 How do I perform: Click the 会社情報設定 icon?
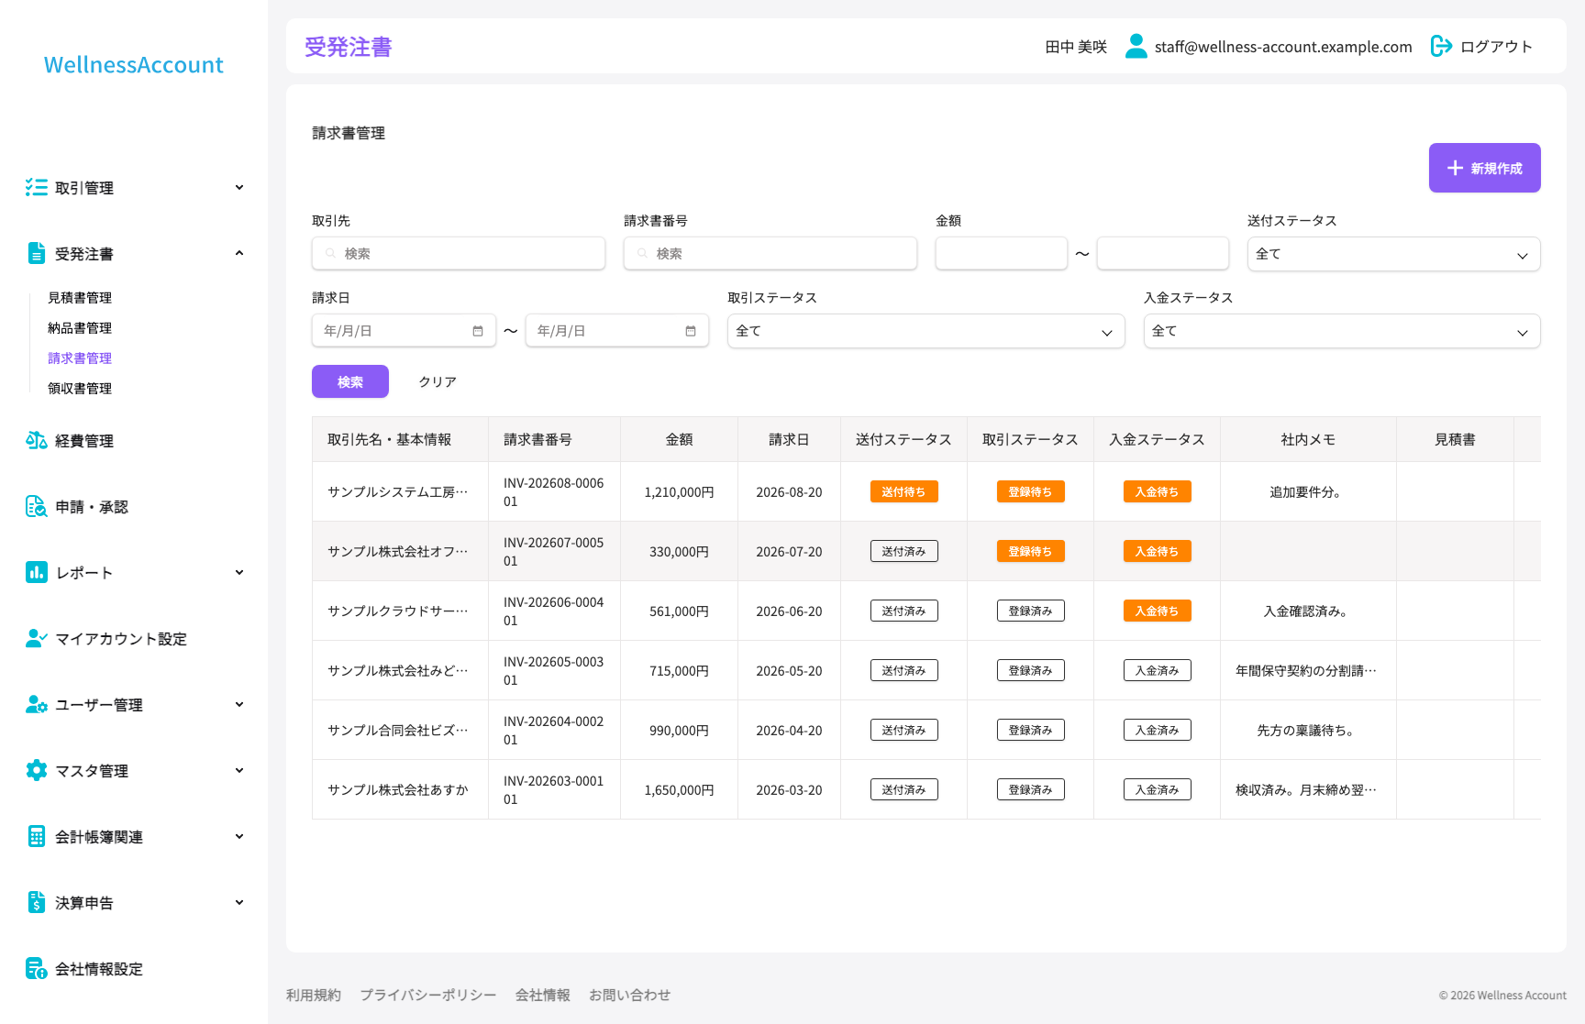[x=36, y=969]
